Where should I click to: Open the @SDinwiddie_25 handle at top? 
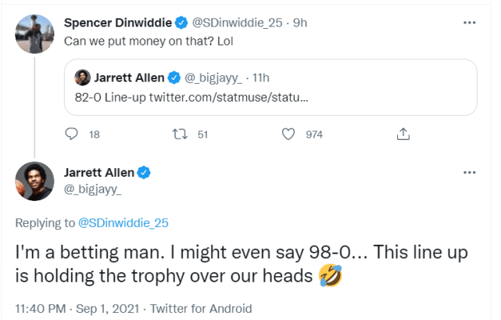[240, 22]
